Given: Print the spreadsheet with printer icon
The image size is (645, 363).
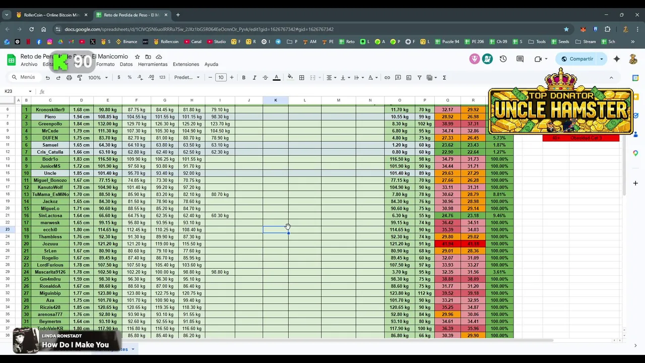Looking at the screenshot, I should pos(69,78).
